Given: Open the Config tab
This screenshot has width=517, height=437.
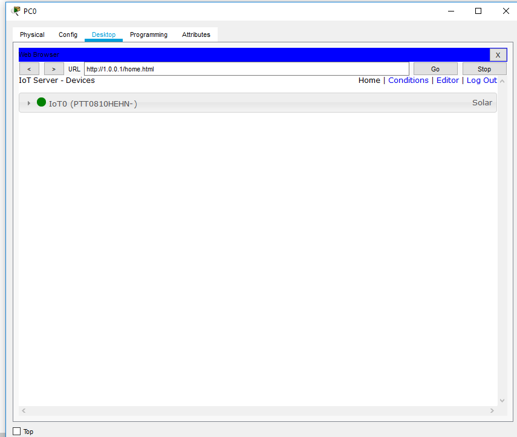Looking at the screenshot, I should (68, 34).
